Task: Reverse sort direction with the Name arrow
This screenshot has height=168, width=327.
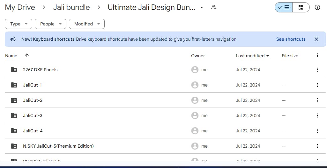Action: coord(27,55)
